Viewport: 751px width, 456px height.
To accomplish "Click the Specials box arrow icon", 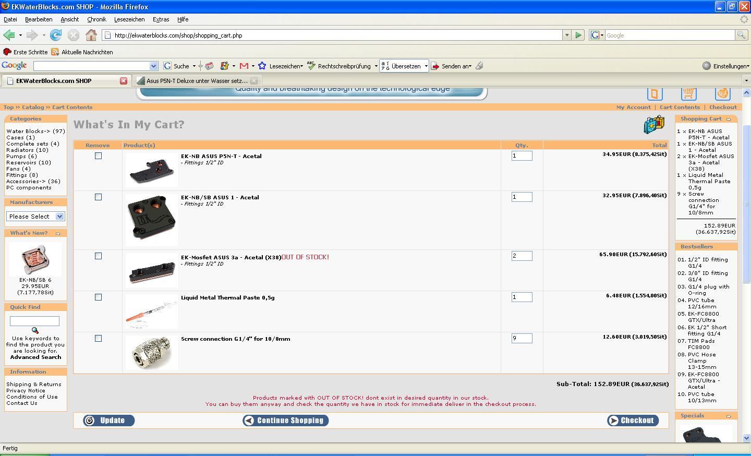I will pyautogui.click(x=729, y=416).
